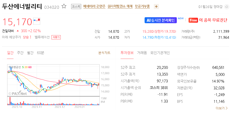Viewport: 231px width, 113px height.
Task: Click the 액면가 value 5,000
Action: 220,74
